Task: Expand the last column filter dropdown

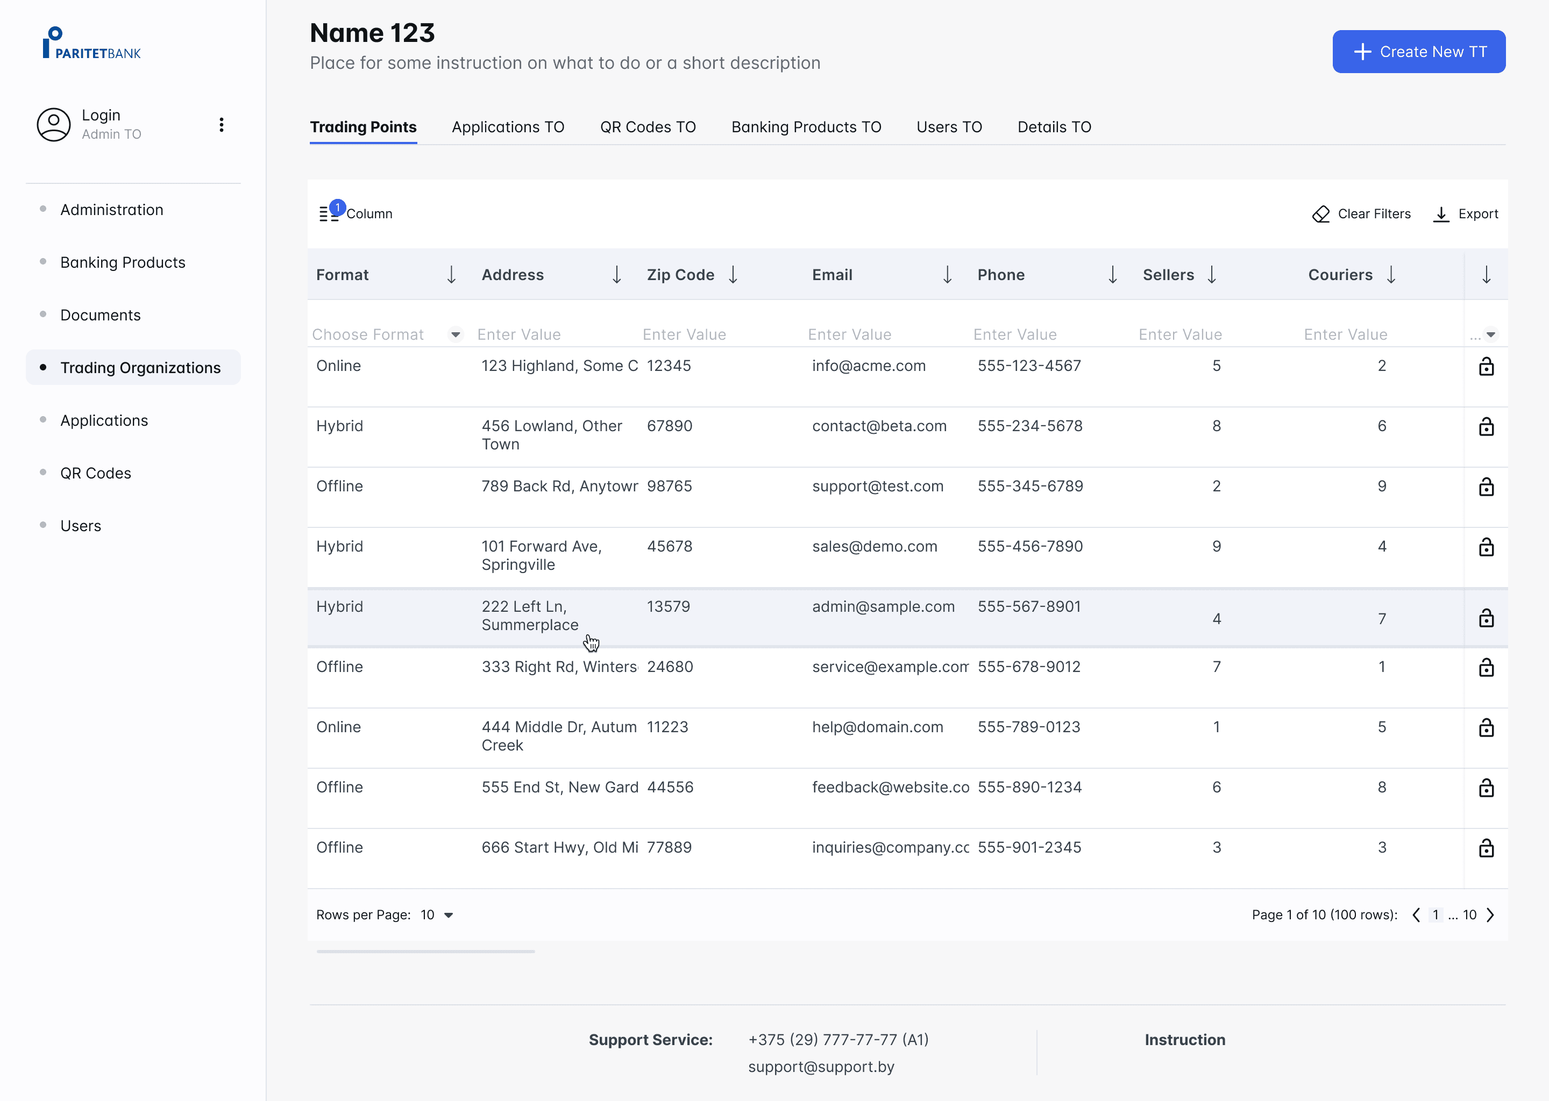Action: click(x=1491, y=334)
